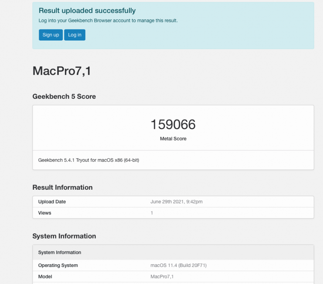Select the "Result uploaded successfully" heading
This screenshot has width=323, height=284.
click(87, 11)
